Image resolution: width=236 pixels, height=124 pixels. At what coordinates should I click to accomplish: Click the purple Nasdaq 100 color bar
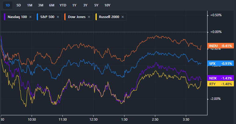5,17
